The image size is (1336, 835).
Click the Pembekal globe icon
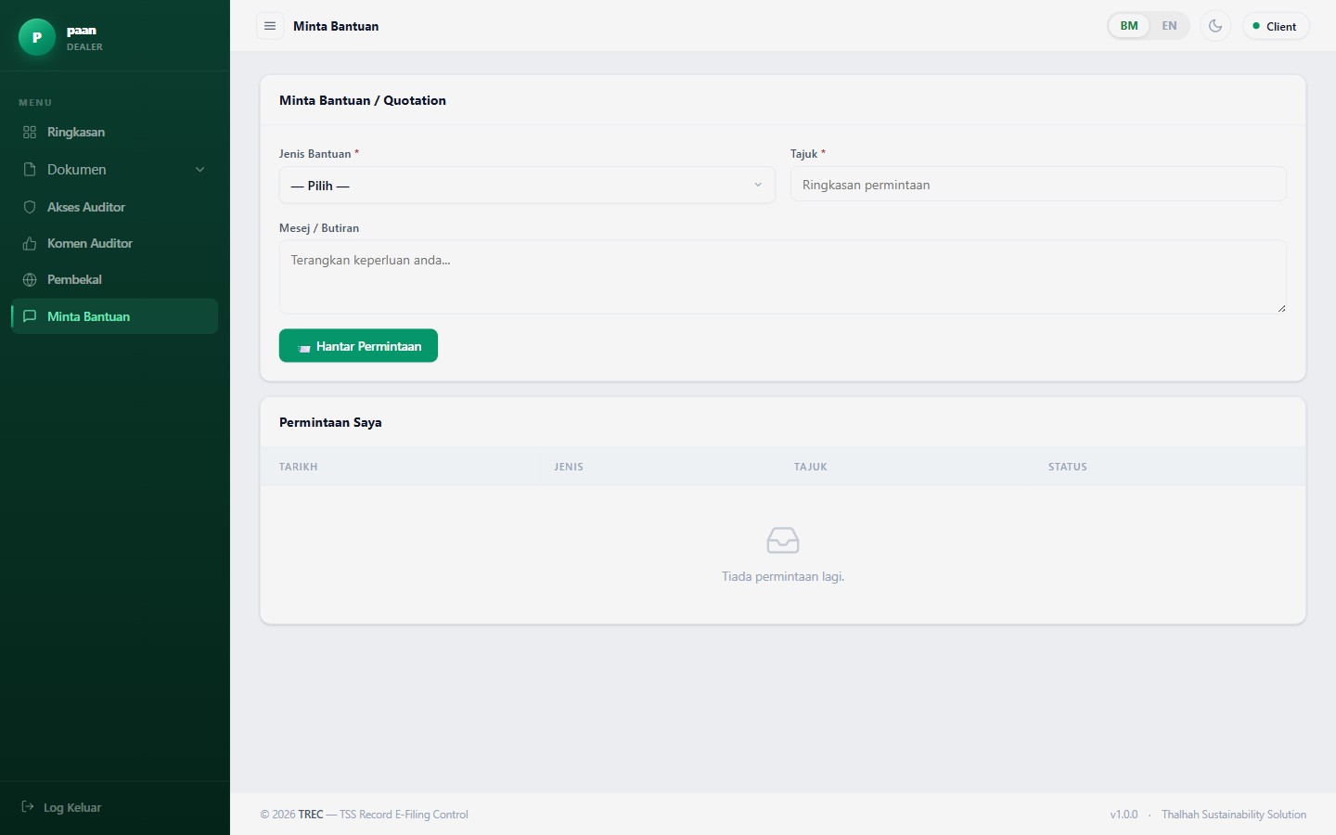(x=30, y=279)
